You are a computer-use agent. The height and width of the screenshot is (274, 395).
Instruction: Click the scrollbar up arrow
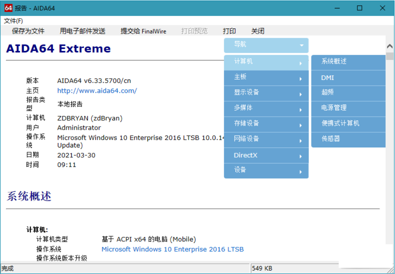[x=390, y=46]
